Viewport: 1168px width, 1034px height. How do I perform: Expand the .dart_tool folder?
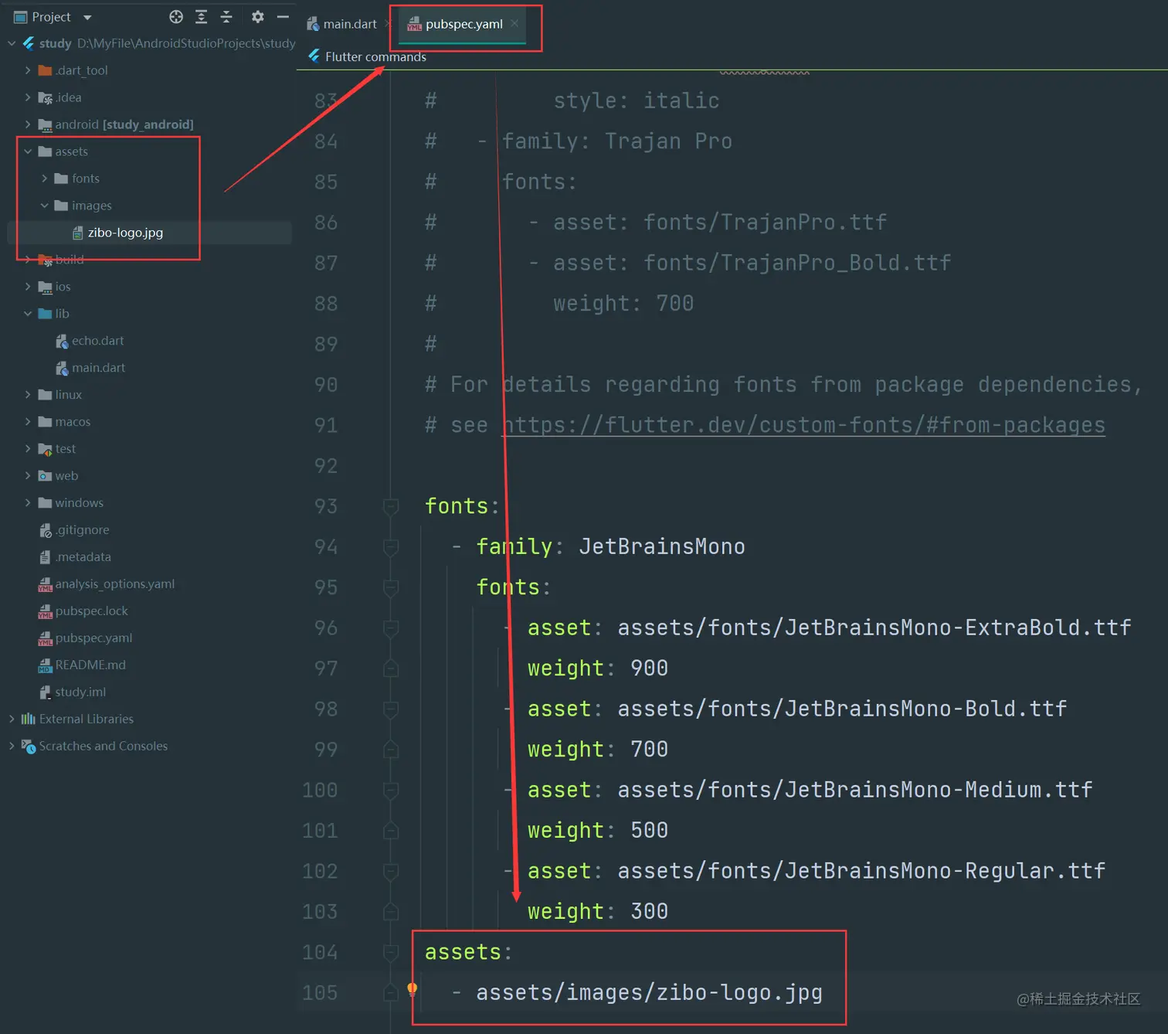click(x=28, y=70)
